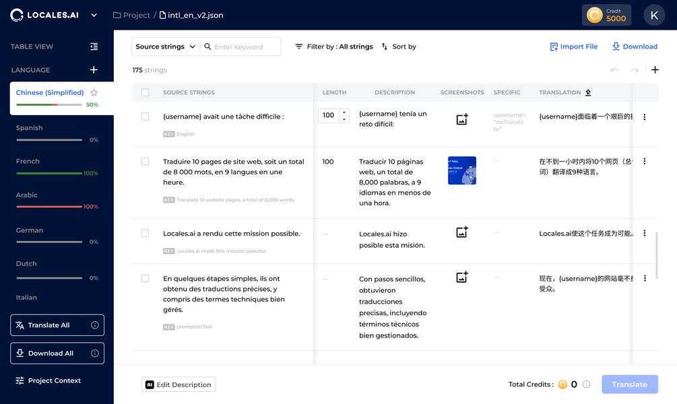Viewport: 677px width, 404px height.
Task: Click the add column plus icon
Action: pyautogui.click(x=655, y=70)
